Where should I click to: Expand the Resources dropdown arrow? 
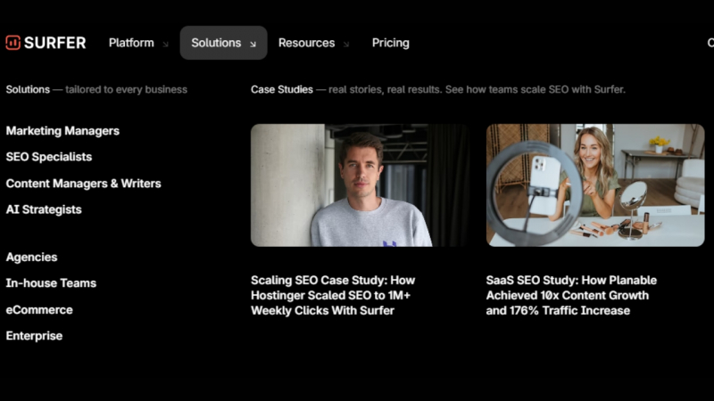[x=346, y=44]
